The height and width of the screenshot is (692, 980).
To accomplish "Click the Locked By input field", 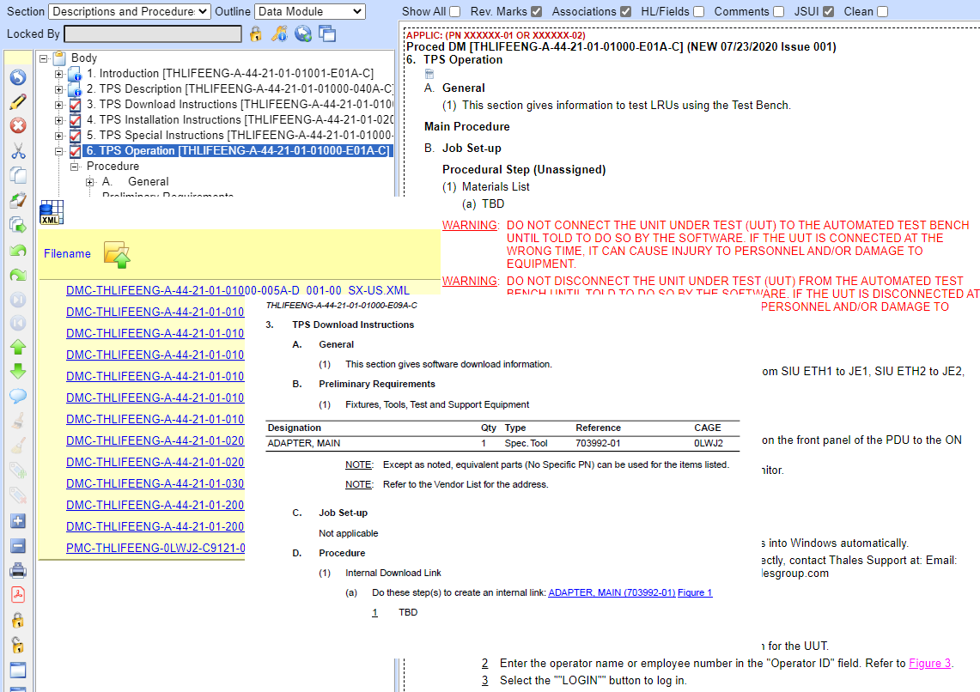I will pyautogui.click(x=153, y=33).
